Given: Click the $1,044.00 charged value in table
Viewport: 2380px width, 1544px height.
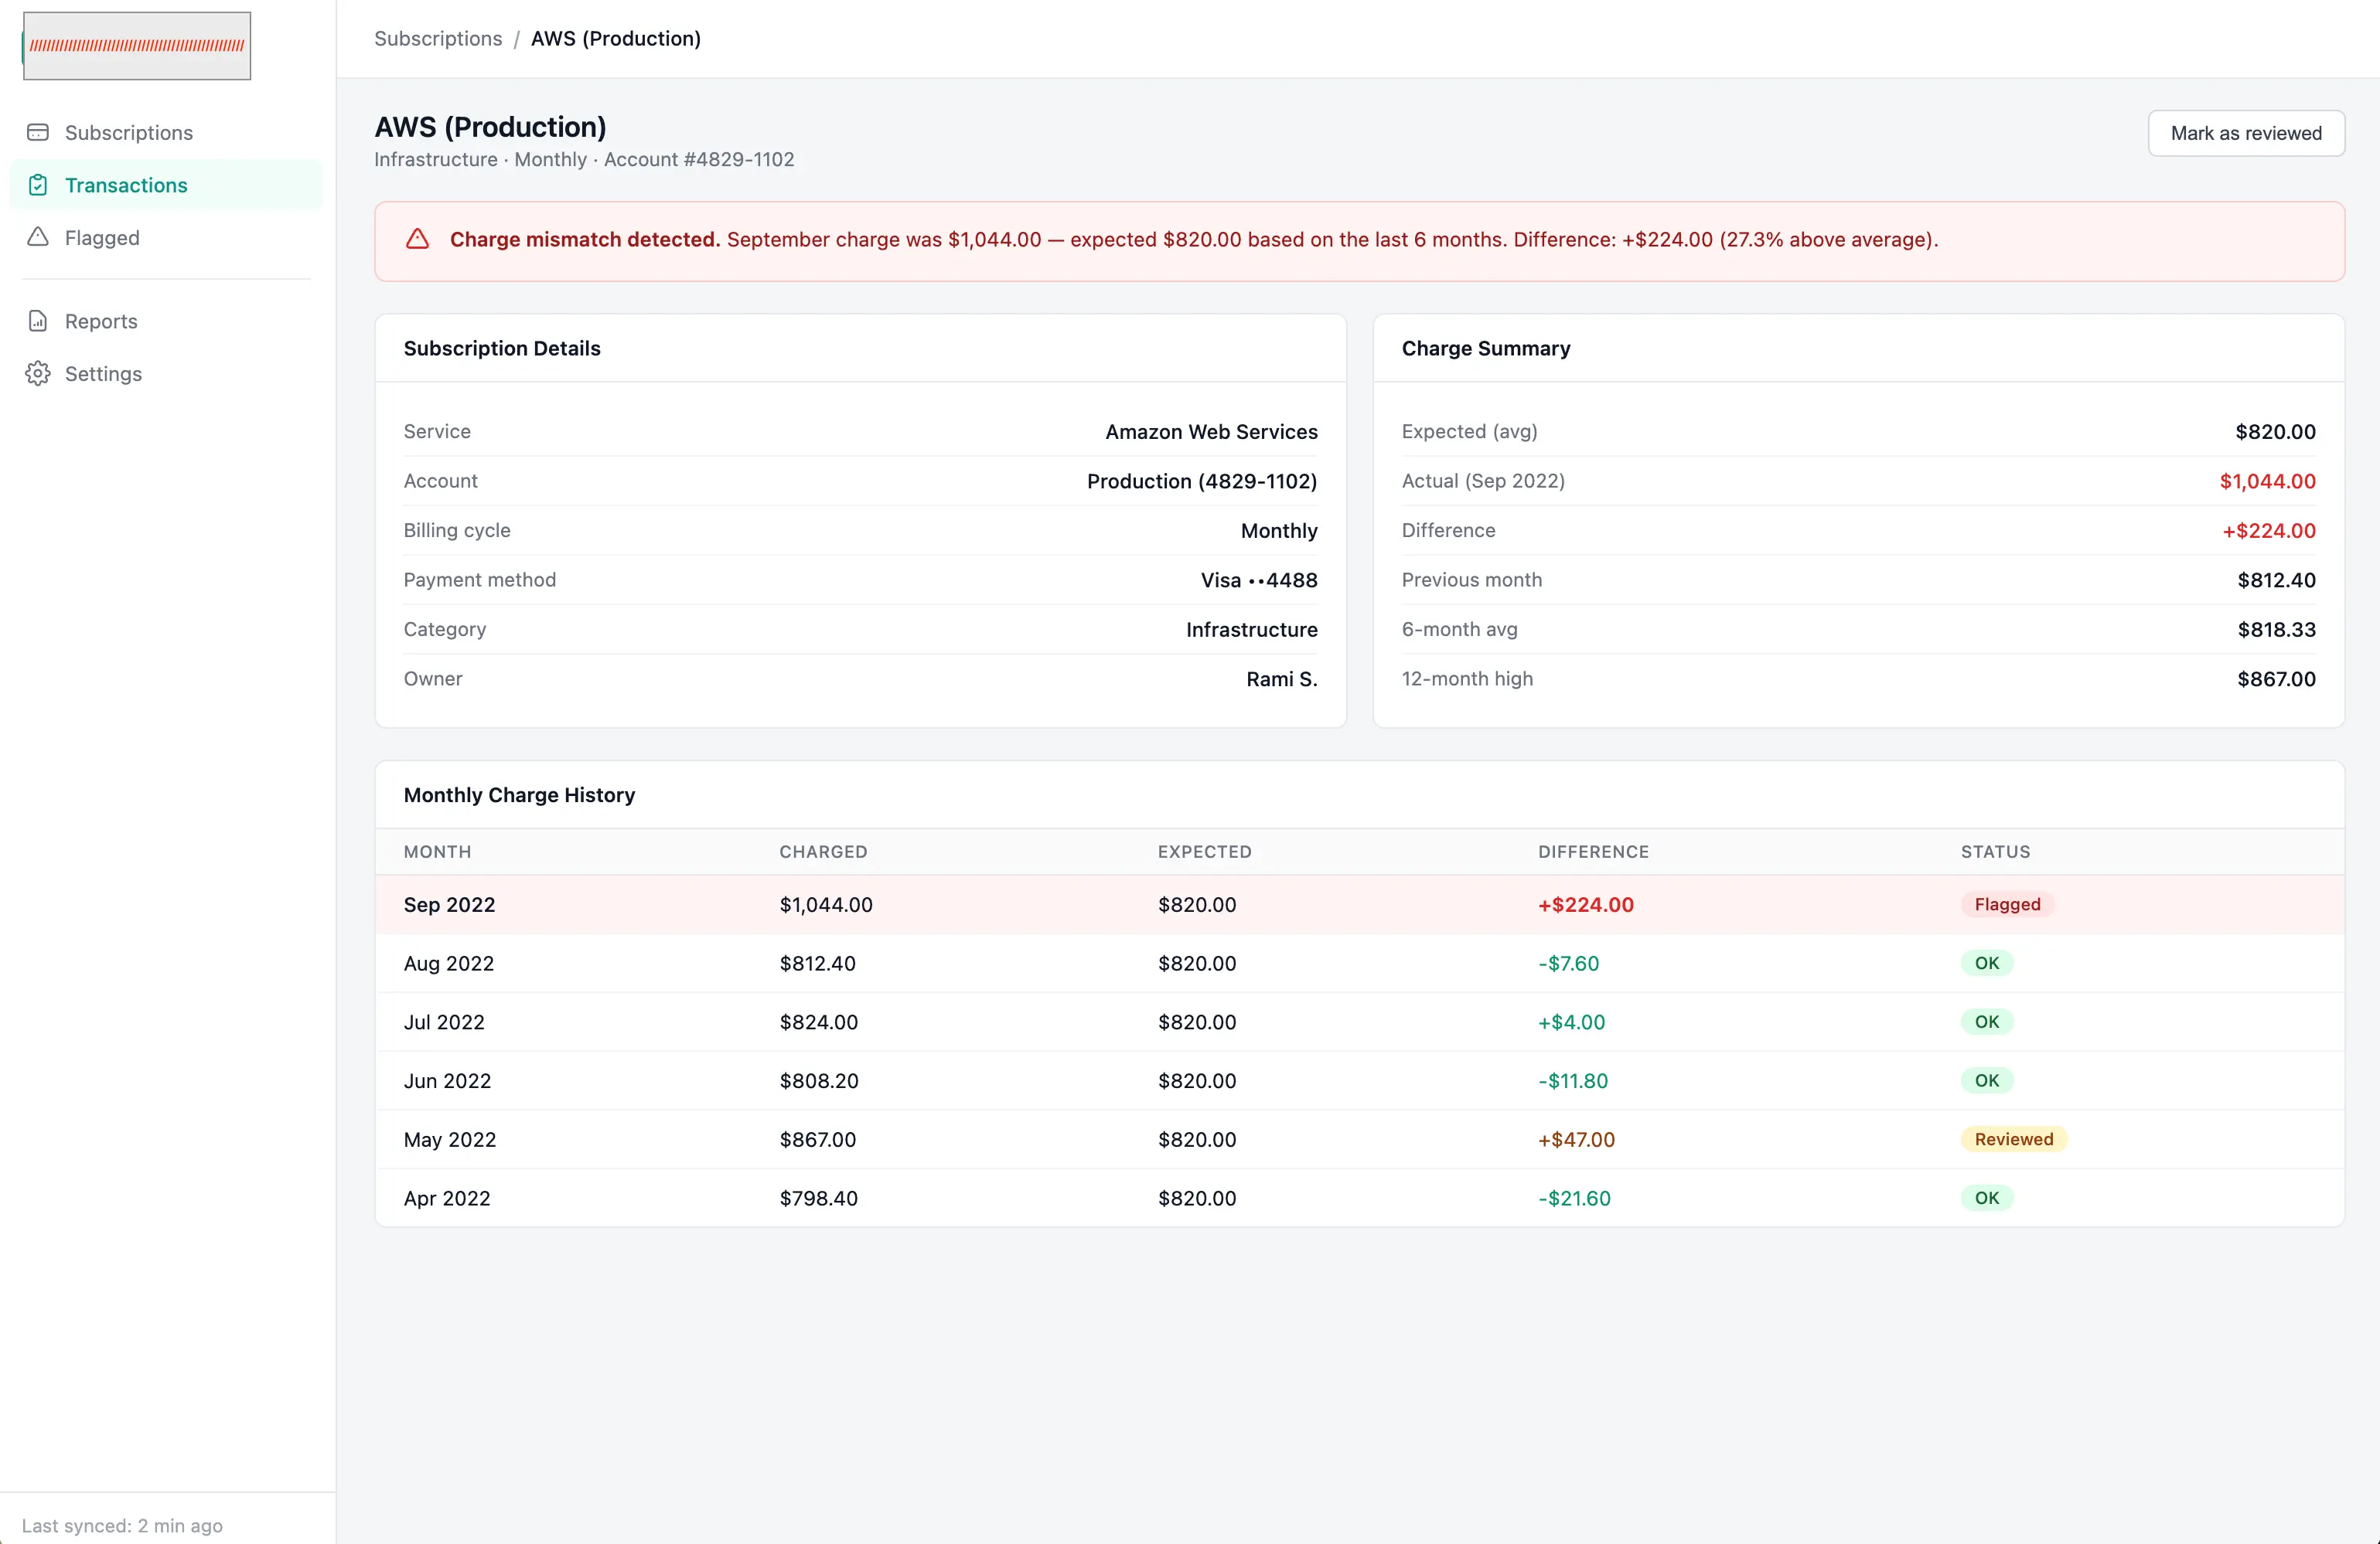Looking at the screenshot, I should point(826,904).
